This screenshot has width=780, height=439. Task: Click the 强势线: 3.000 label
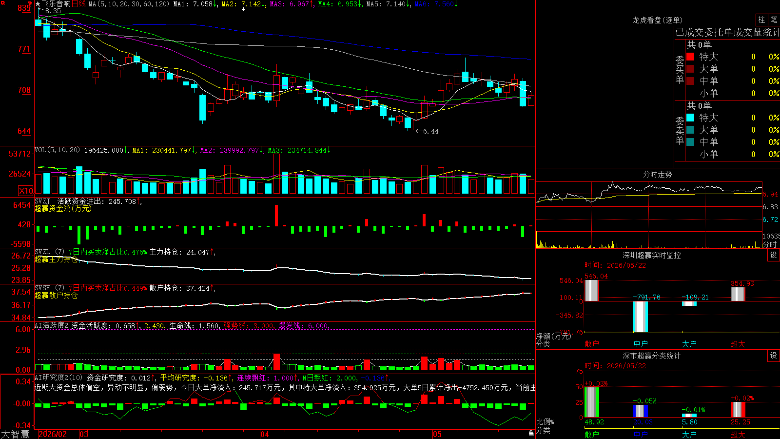[x=249, y=325]
